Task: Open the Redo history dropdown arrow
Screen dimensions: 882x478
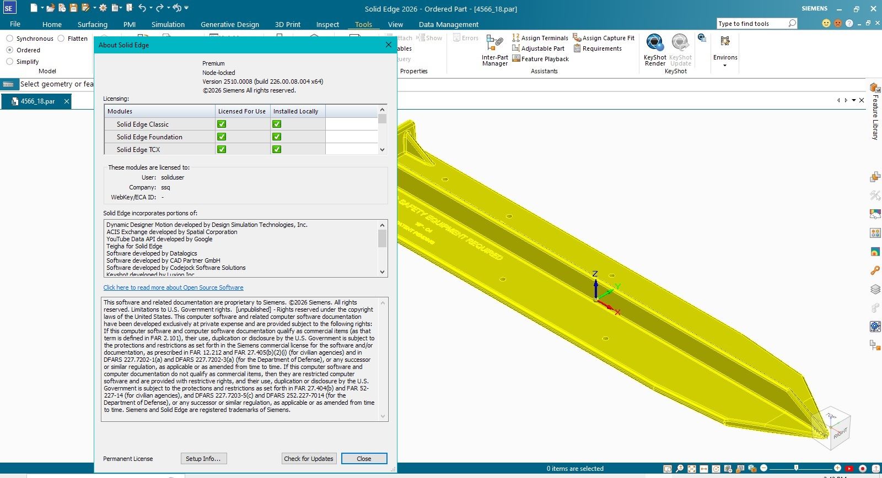Action: click(168, 8)
